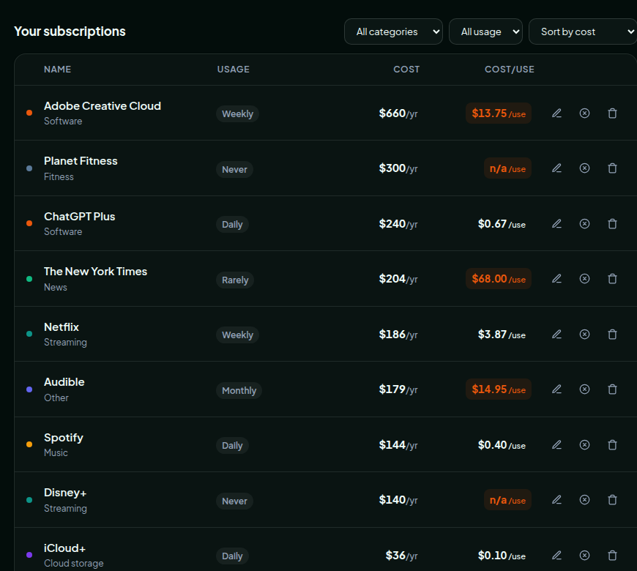
Task: Remove Audible with the trash icon
Action: click(612, 389)
